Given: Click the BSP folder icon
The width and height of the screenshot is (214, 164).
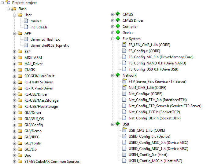Looking at the screenshot, I should (x=20, y=51).
